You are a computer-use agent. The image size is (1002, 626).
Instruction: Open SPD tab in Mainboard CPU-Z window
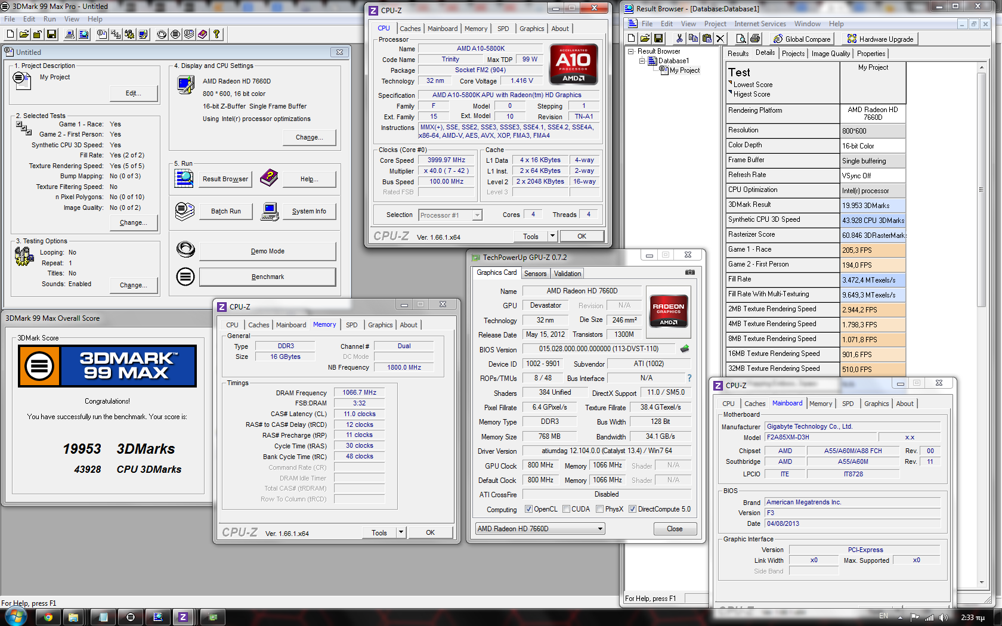pos(848,404)
